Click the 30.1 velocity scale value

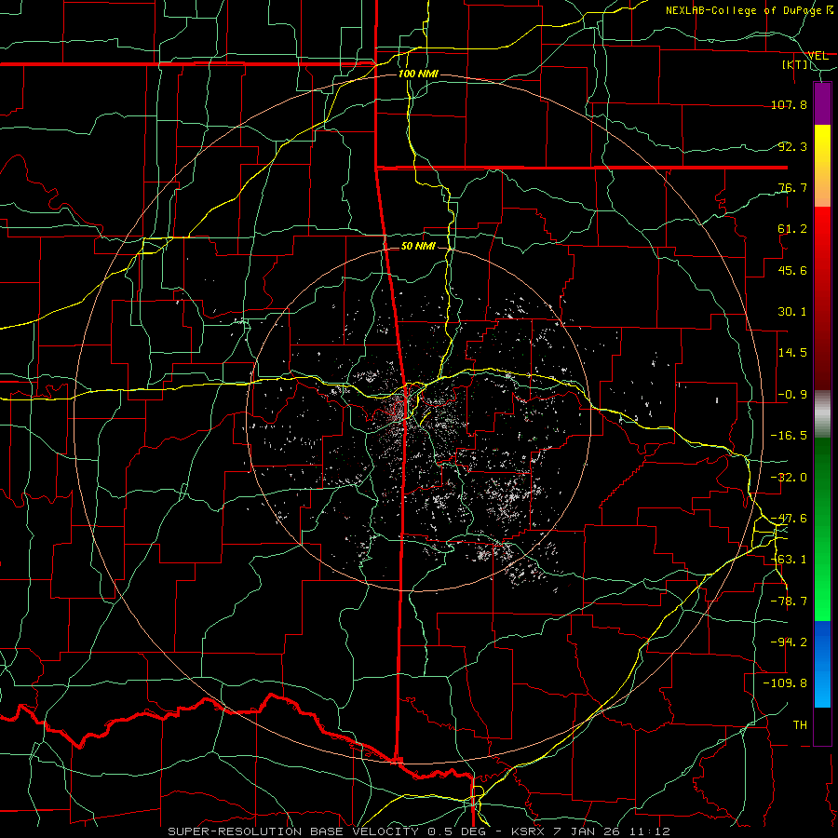792,312
